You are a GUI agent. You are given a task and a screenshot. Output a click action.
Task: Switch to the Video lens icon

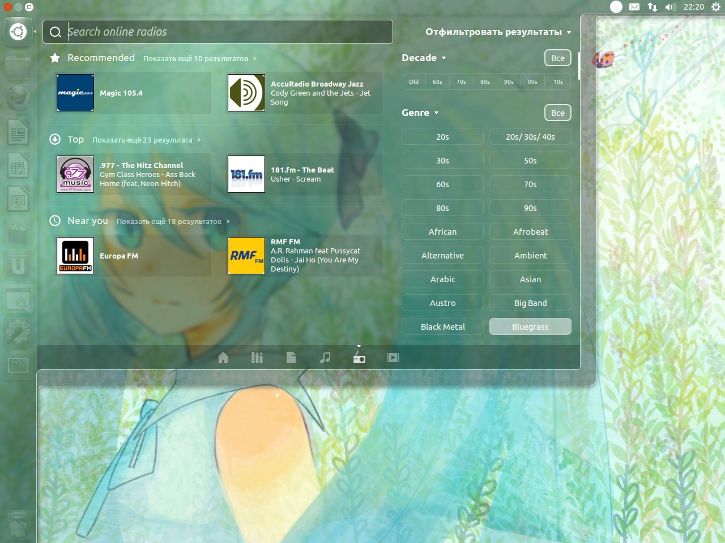(393, 357)
